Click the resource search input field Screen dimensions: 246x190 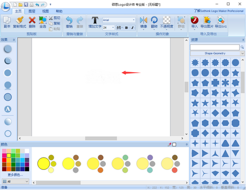coord(215,47)
